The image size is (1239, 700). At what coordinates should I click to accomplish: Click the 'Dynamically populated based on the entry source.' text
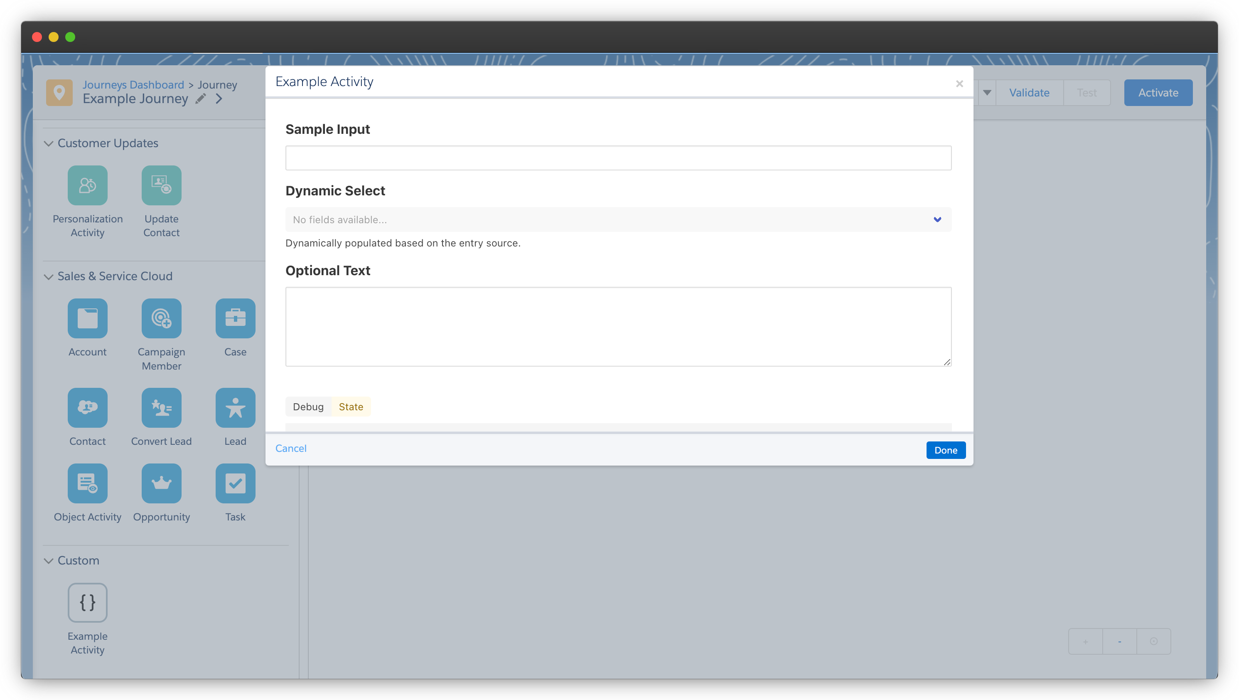(403, 243)
